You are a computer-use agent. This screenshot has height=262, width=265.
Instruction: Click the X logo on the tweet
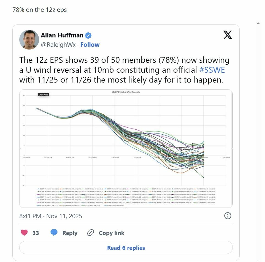[x=228, y=35]
